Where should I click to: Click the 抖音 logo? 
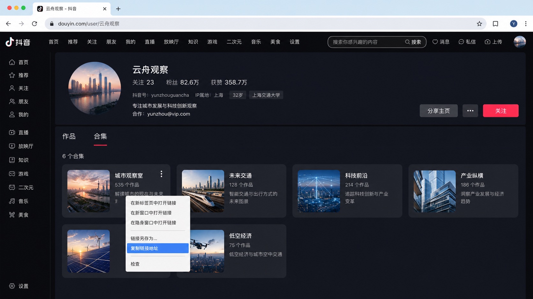[18, 42]
